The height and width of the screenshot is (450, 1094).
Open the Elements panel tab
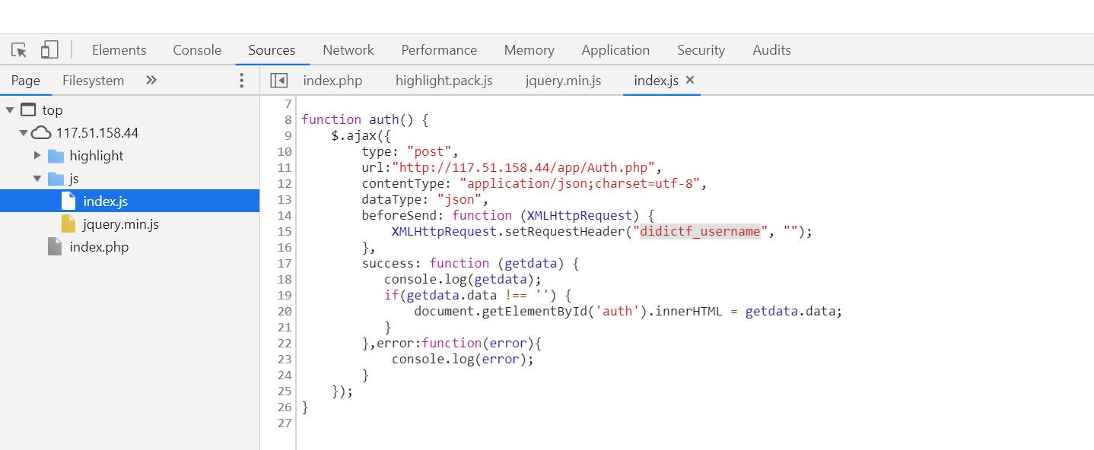[x=119, y=50]
